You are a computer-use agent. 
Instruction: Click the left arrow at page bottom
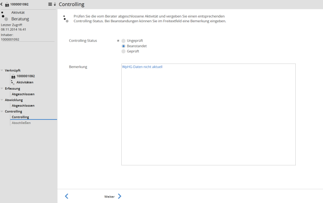click(x=66, y=196)
